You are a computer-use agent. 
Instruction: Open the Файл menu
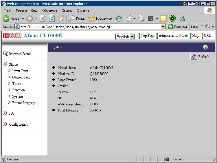tap(8, 10)
